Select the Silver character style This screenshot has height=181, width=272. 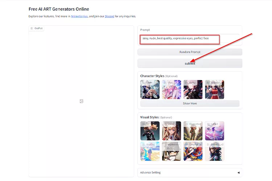point(150,89)
